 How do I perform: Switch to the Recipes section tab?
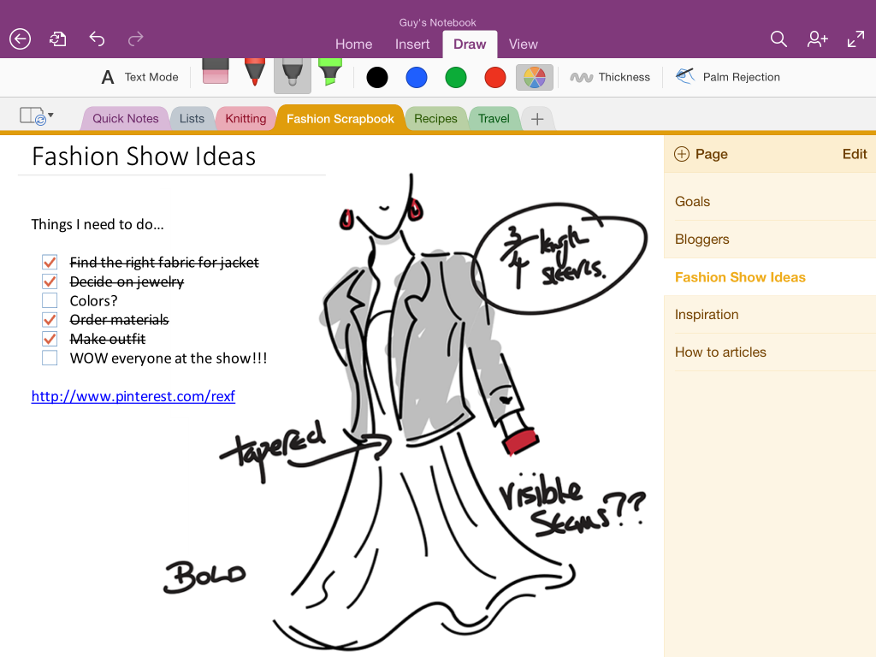click(x=436, y=118)
